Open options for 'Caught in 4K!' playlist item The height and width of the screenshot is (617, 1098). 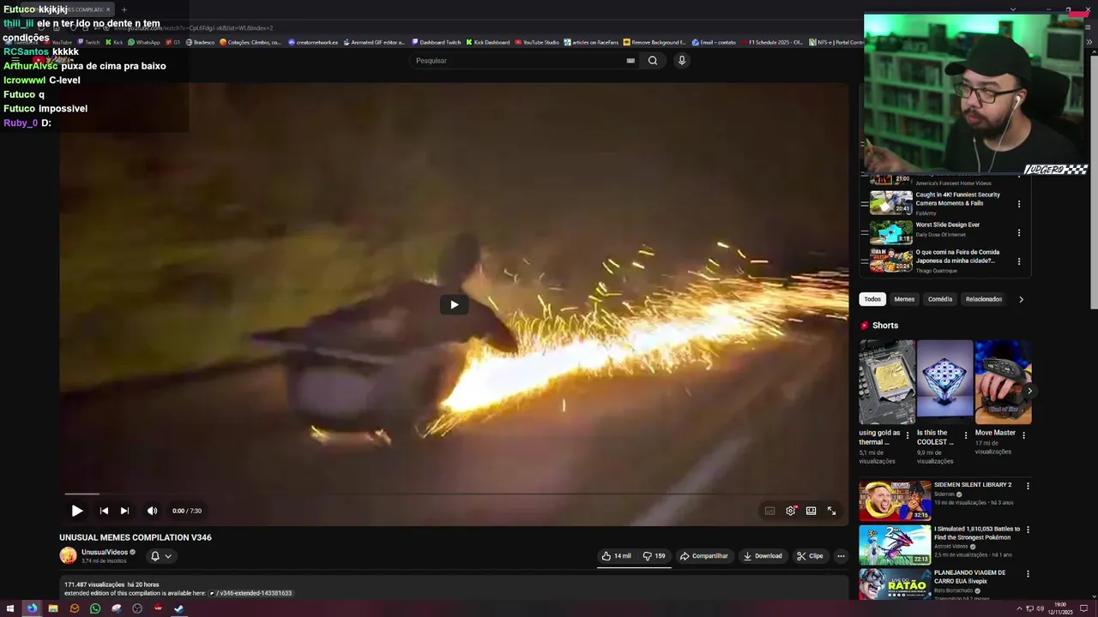[x=1019, y=204]
